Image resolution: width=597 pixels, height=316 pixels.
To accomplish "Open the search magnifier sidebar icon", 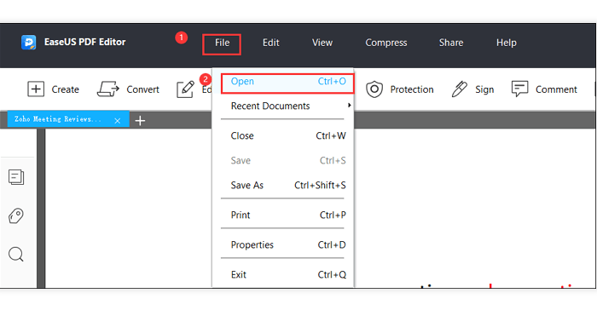I will coord(16,254).
